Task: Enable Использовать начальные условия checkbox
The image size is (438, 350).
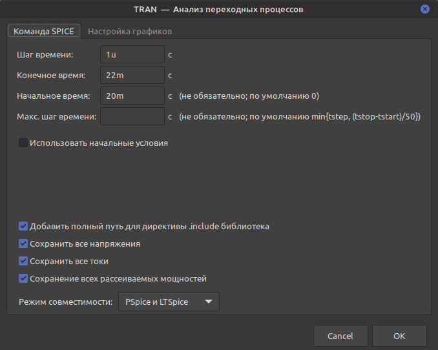Action: coord(23,143)
